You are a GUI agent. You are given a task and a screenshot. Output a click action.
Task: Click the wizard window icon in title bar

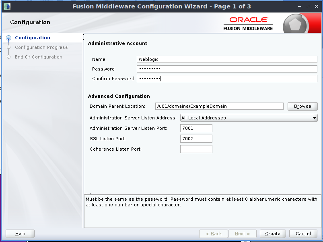7,6
